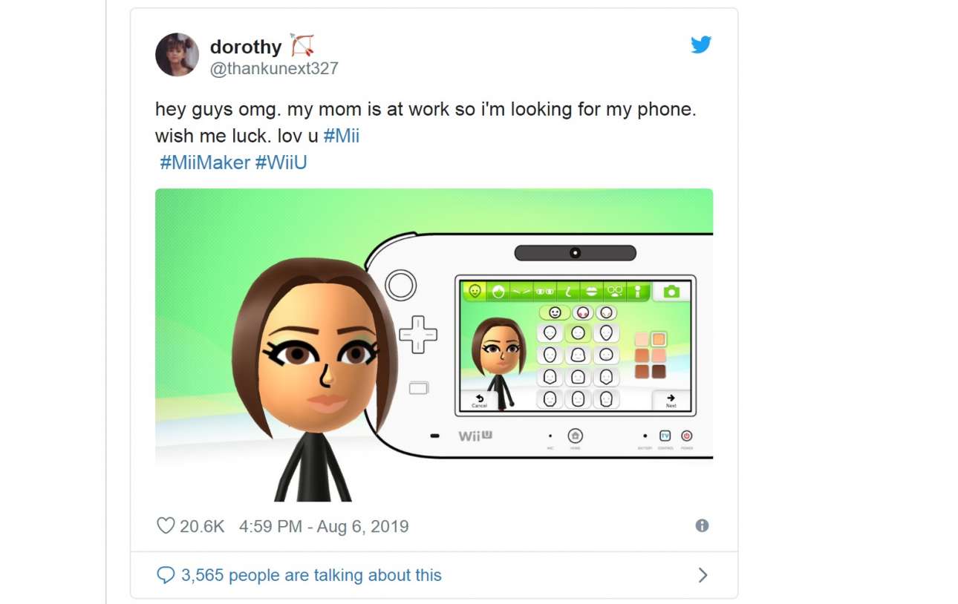Screen dimensions: 958x604
Task: Click the Next button on GamePad screen
Action: coord(671,401)
